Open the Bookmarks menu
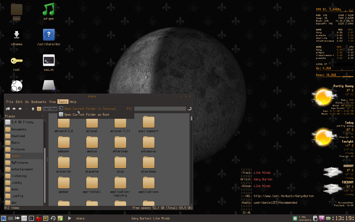Viewport: 355px width, 222px height. coord(39,102)
